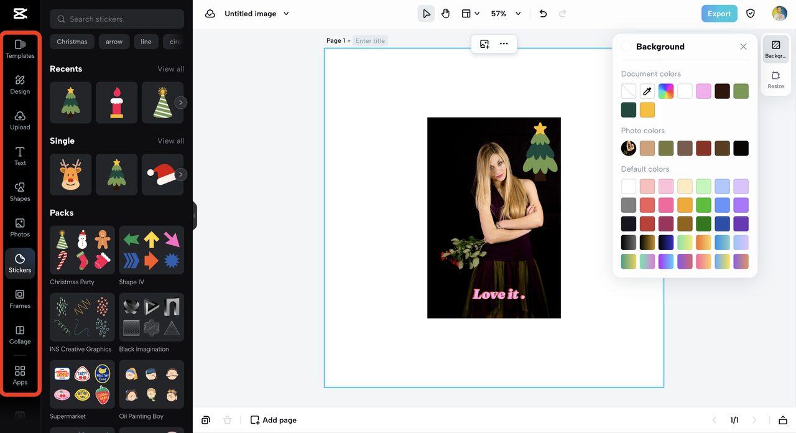Open the rainbow custom color picker
The image size is (796, 433).
coord(666,91)
